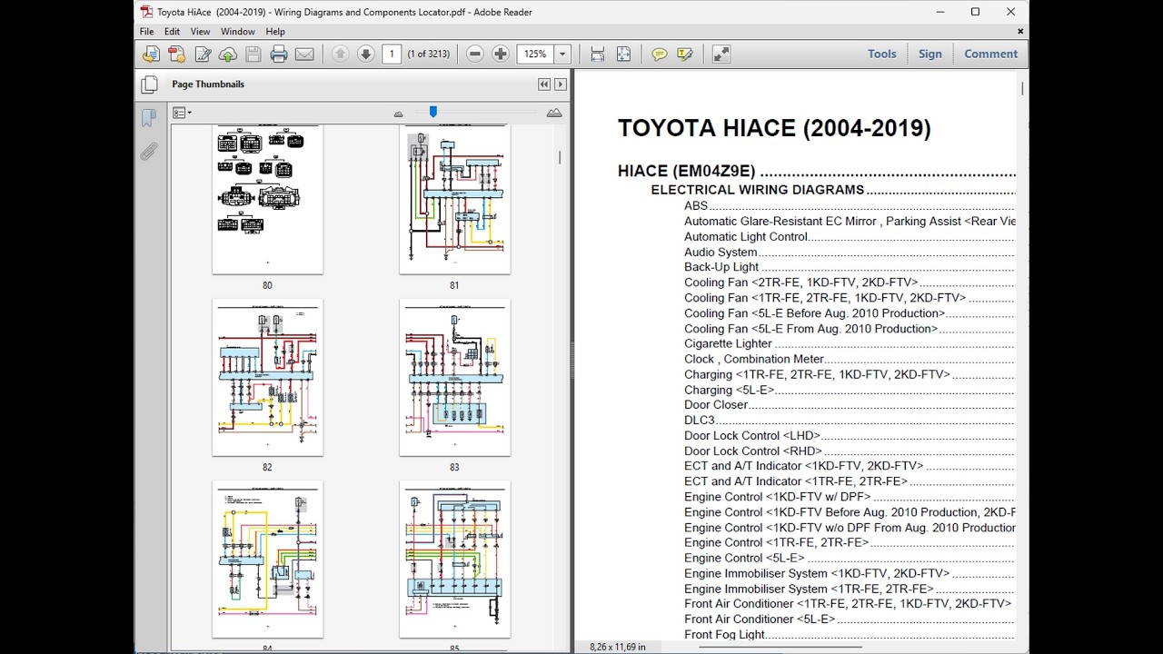Select the page 83 thumbnail
This screenshot has width=1163, height=654.
coord(454,377)
